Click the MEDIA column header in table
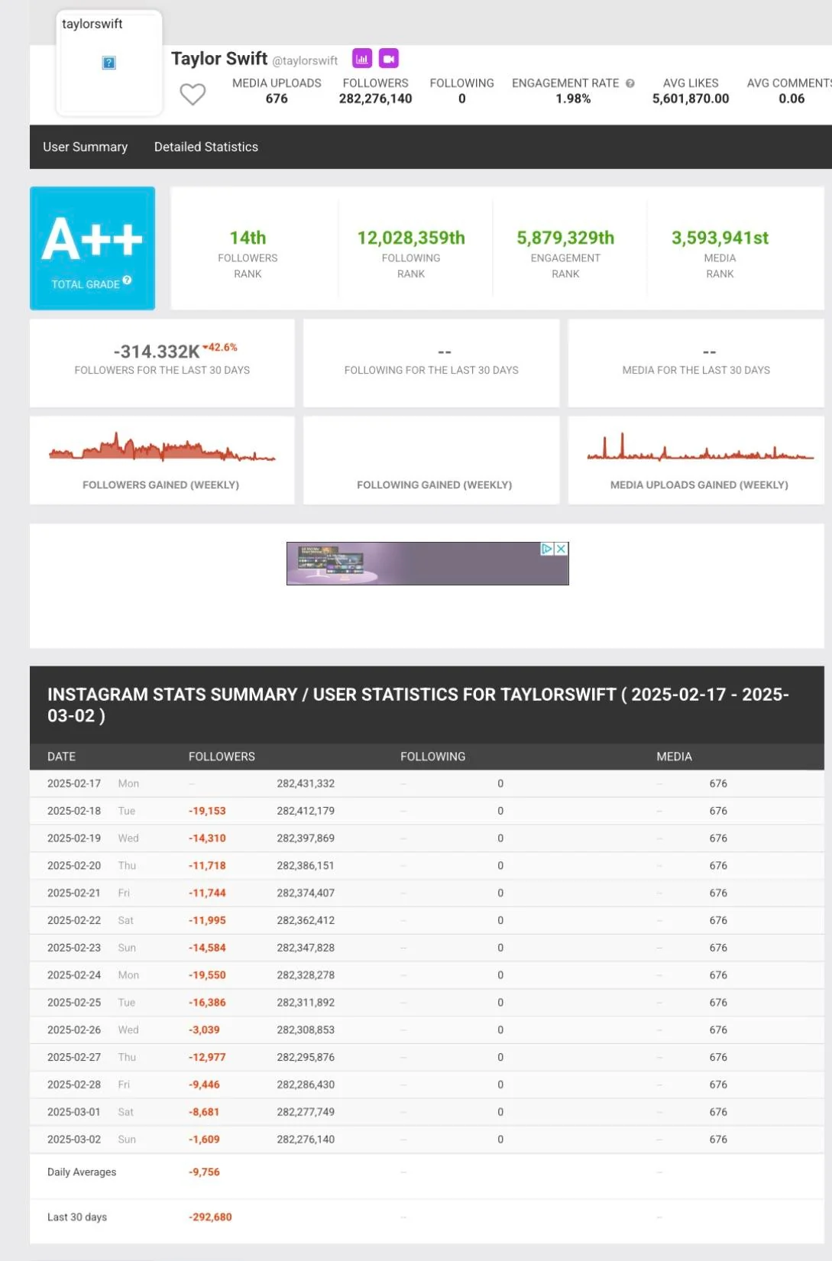The height and width of the screenshot is (1261, 832). coord(675,757)
